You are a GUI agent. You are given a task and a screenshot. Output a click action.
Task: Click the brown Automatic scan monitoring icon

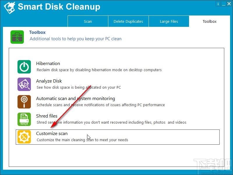coord(24,102)
